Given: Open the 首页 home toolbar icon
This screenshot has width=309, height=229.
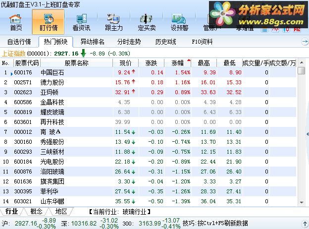Looking at the screenshot, I should click(16, 22).
